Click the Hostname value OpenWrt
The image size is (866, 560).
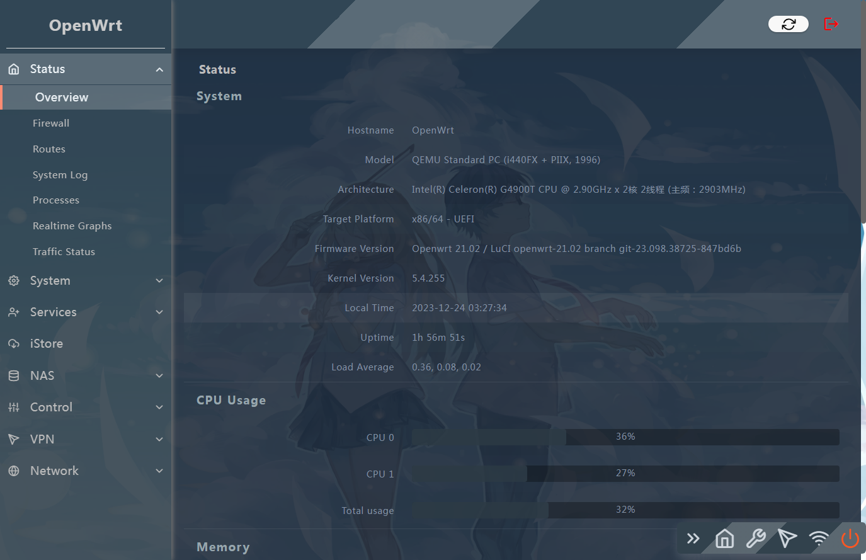coord(433,130)
